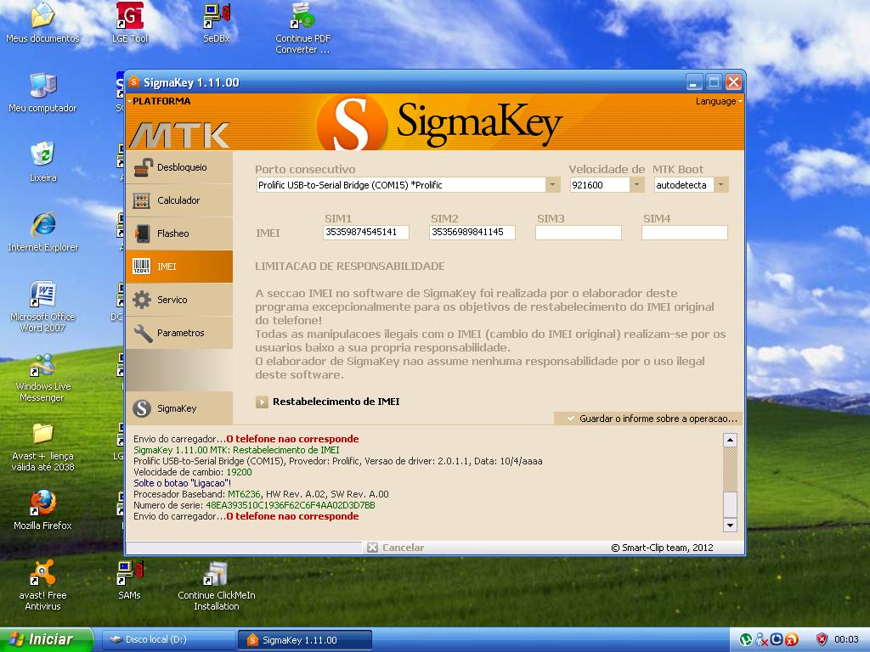
Task: Click the padlock Desbloqueio icon
Action: point(143,167)
